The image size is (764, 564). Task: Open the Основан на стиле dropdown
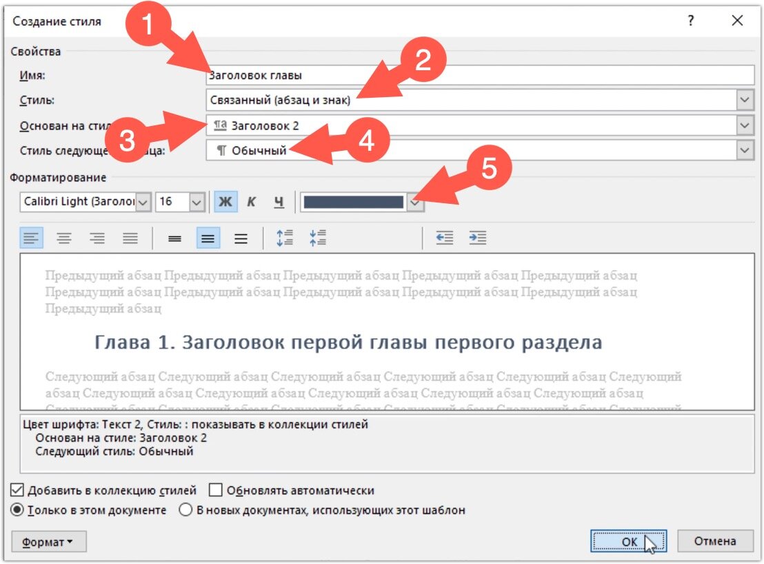point(745,125)
